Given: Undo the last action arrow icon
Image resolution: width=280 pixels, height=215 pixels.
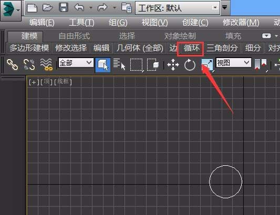Looking at the screenshot, I should point(79,8).
